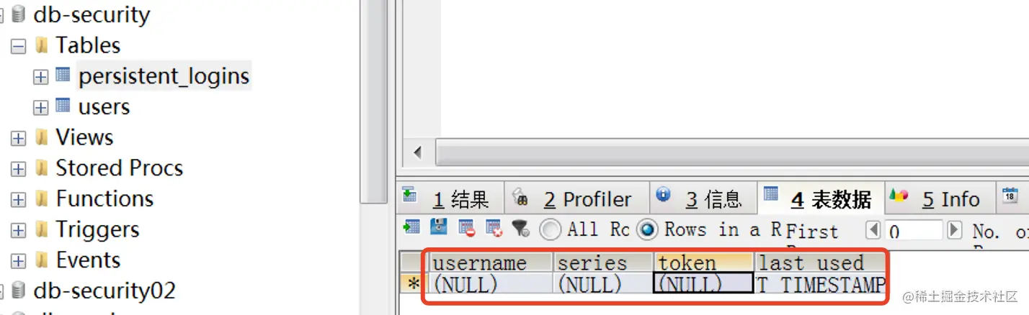Expand the persistent_logins table

click(x=41, y=77)
